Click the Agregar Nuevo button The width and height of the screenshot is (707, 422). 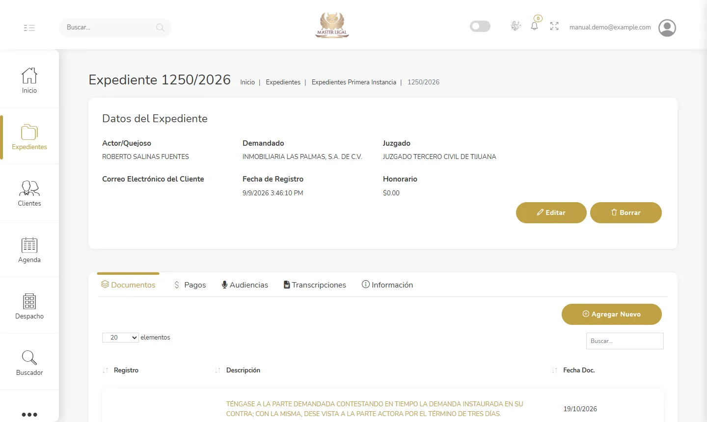point(612,314)
